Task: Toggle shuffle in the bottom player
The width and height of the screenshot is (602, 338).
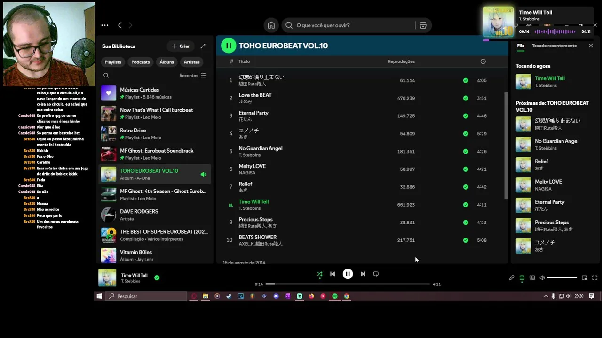Action: point(320,274)
